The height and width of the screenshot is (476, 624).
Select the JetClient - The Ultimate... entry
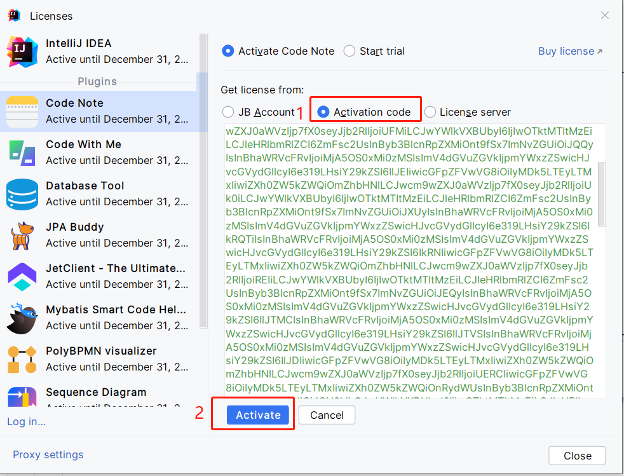[x=116, y=268]
